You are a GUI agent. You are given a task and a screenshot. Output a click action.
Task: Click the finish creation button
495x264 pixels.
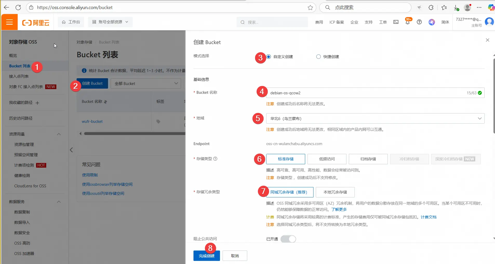[x=206, y=256]
